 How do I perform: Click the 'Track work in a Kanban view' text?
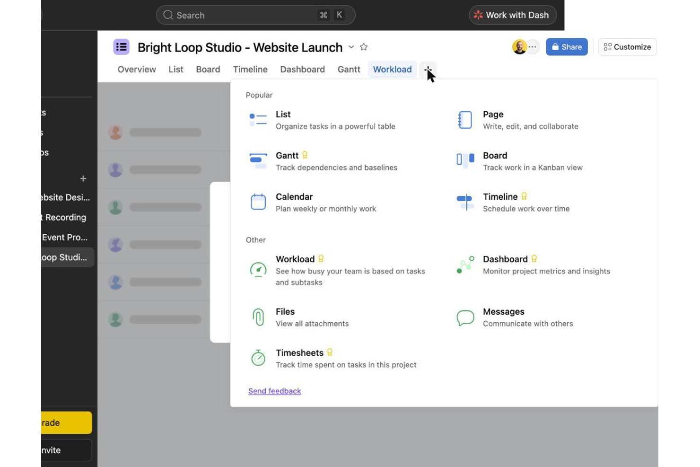pyautogui.click(x=533, y=167)
